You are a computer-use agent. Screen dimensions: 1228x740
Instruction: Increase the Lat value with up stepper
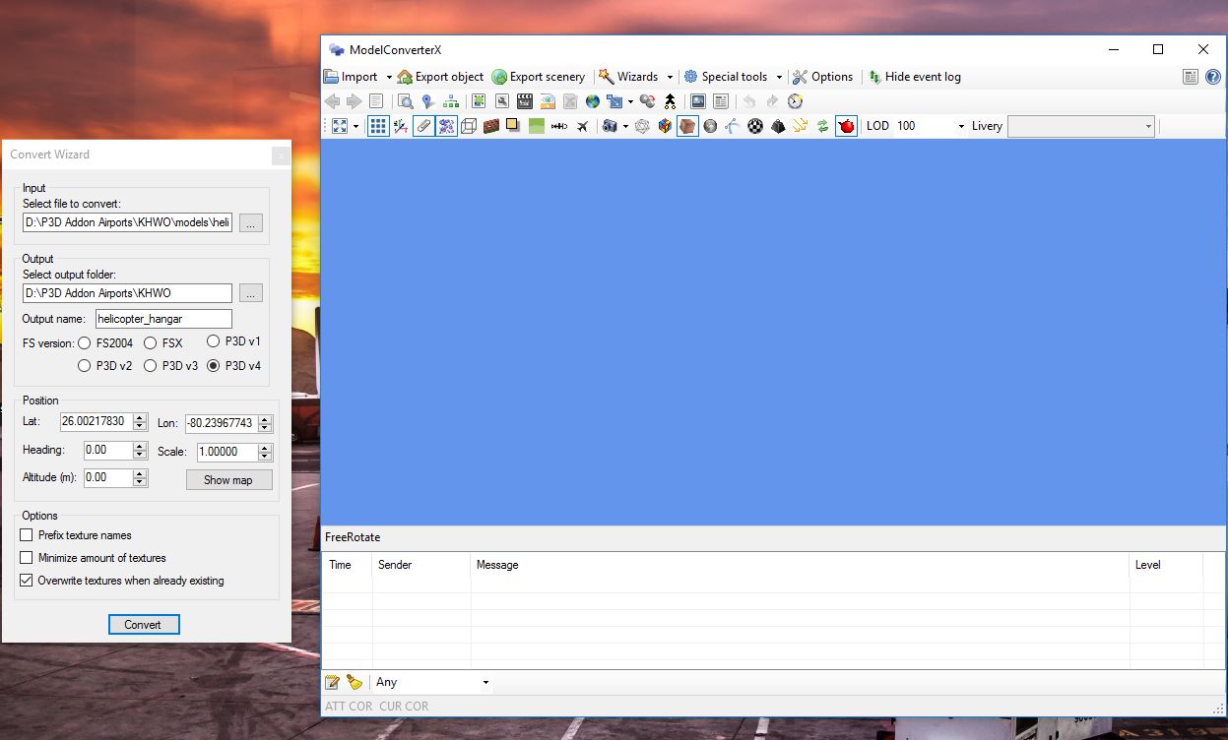pyautogui.click(x=140, y=417)
